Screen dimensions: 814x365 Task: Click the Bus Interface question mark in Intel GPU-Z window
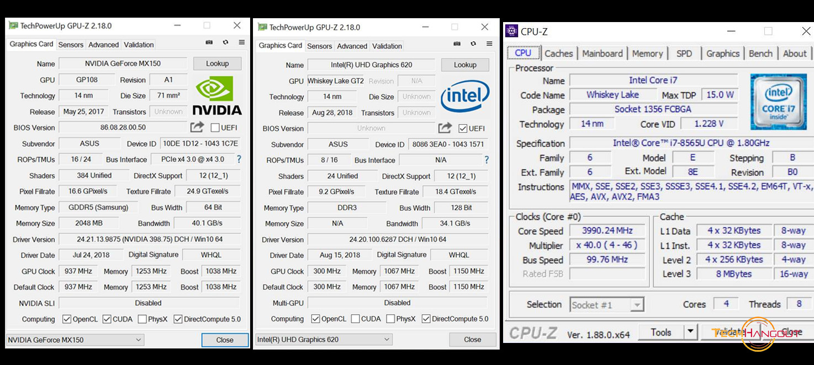pos(487,160)
